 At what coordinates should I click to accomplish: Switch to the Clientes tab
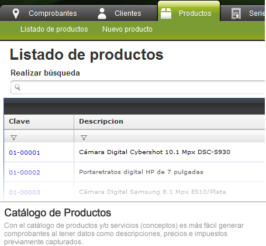click(x=128, y=13)
